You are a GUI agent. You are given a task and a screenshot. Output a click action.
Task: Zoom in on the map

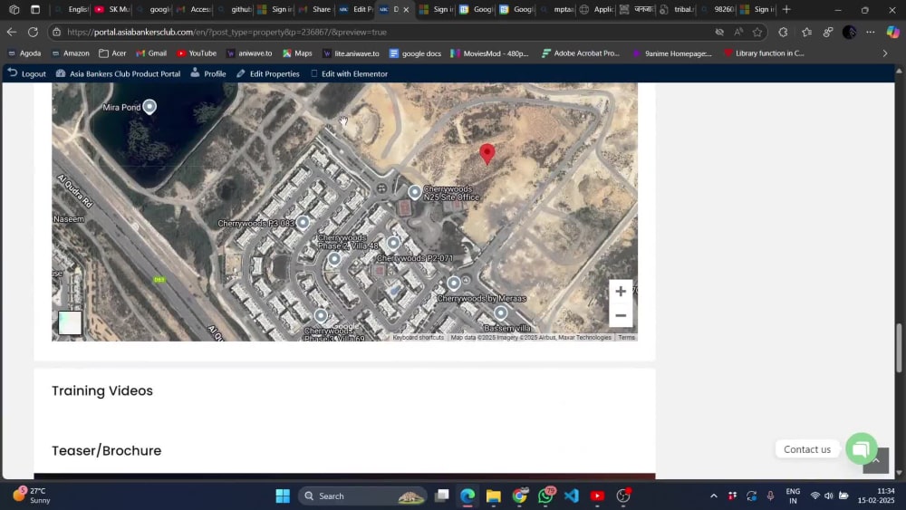[620, 291]
